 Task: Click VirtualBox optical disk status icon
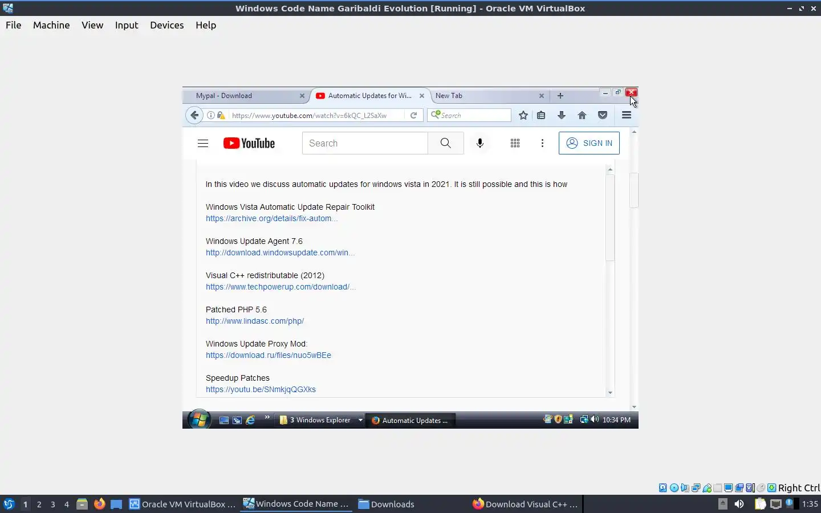tap(674, 488)
